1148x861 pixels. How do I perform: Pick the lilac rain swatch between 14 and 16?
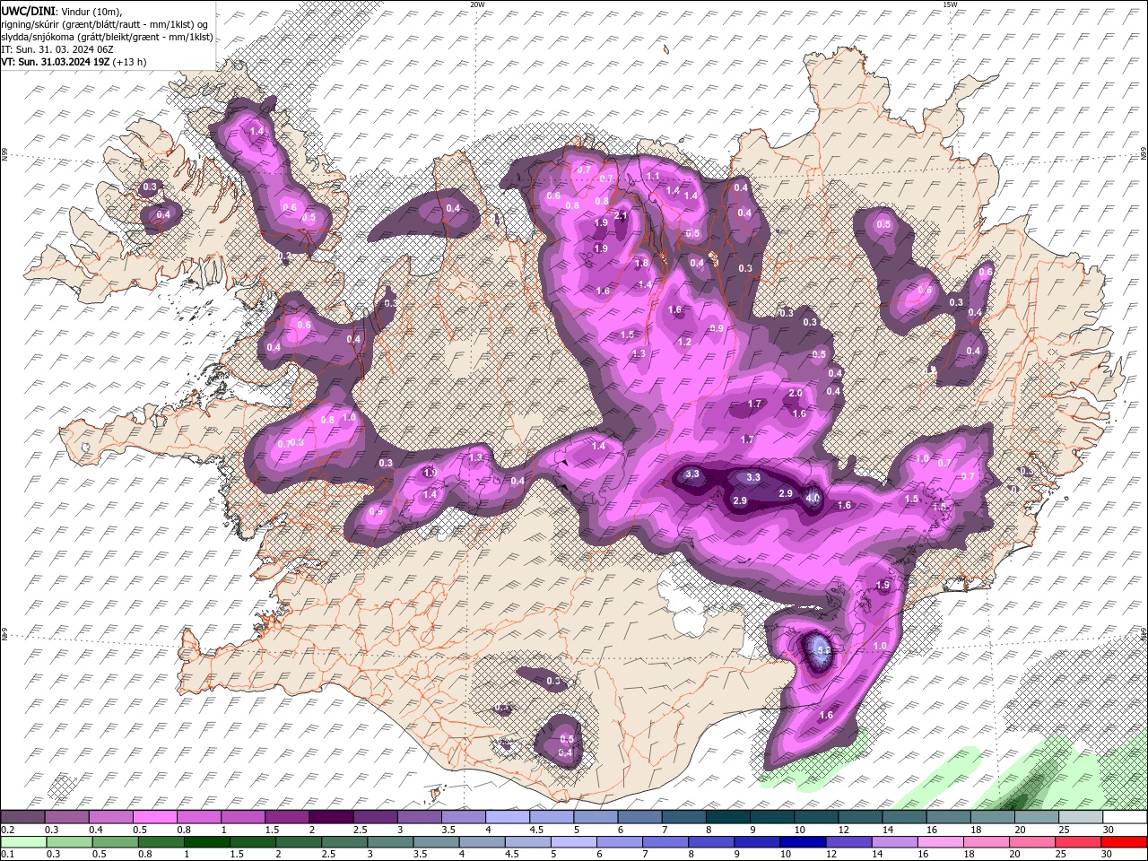tap(895, 842)
